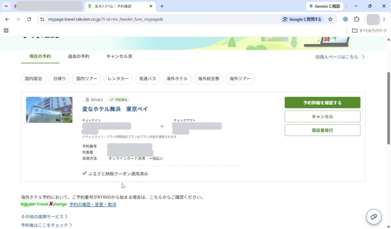391x229 pixels.
Task: Bookmark this page with the star icon
Action: coord(330,19)
